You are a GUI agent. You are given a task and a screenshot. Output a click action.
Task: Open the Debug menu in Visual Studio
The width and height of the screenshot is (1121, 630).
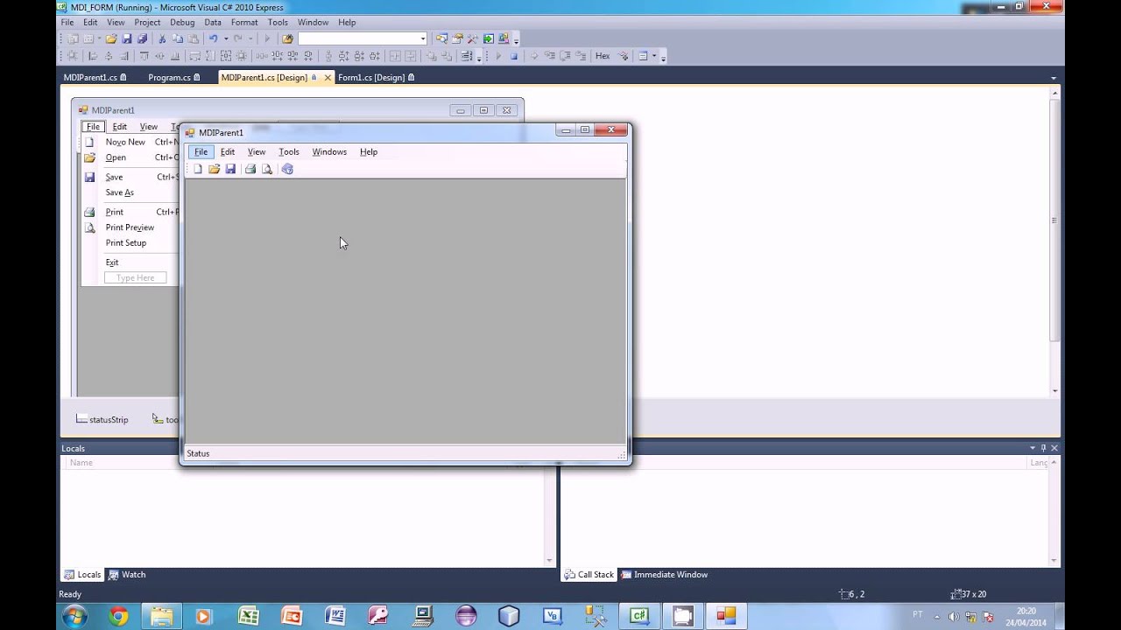click(x=182, y=22)
